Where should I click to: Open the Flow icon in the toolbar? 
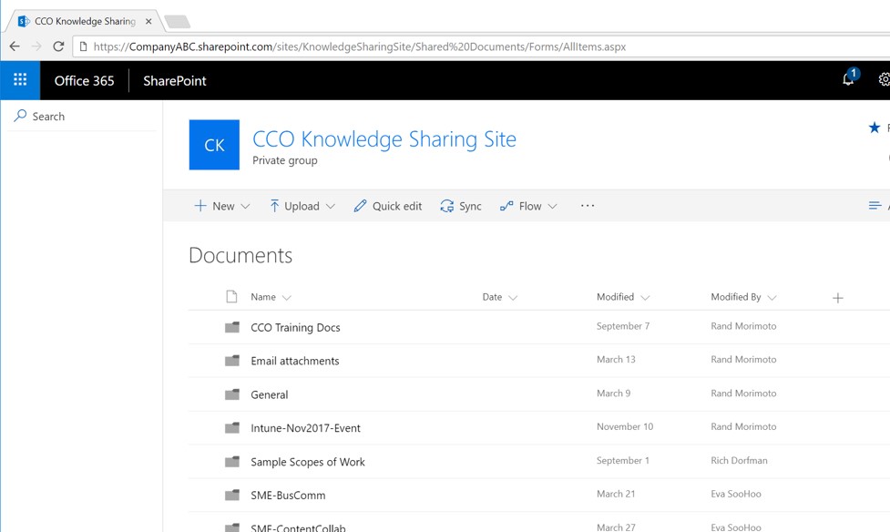pyautogui.click(x=507, y=206)
